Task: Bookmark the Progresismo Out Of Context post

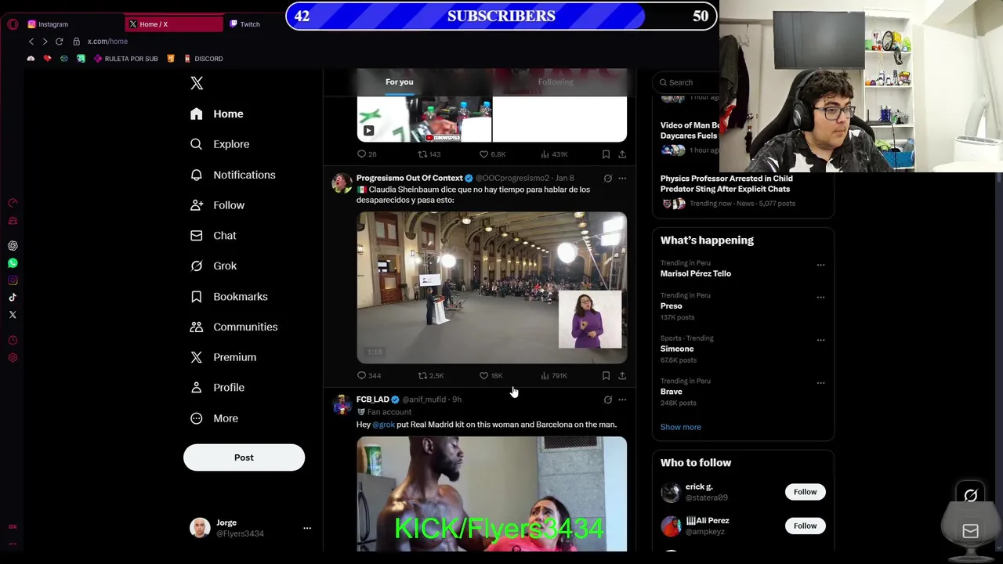Action: (606, 376)
